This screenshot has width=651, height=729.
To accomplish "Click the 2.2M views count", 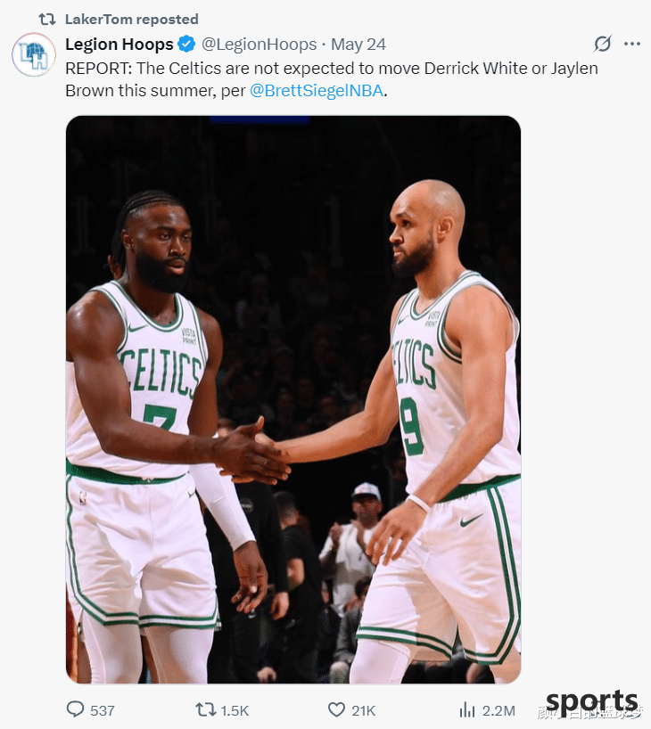I will (x=499, y=710).
